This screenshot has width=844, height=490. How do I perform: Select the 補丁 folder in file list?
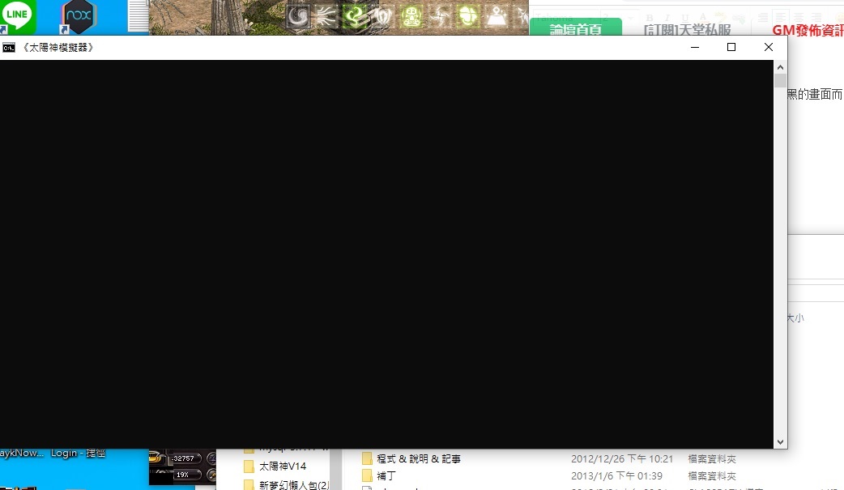pyautogui.click(x=380, y=476)
